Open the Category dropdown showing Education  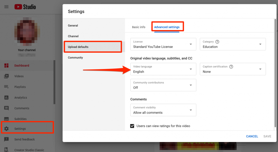coord(233,44)
